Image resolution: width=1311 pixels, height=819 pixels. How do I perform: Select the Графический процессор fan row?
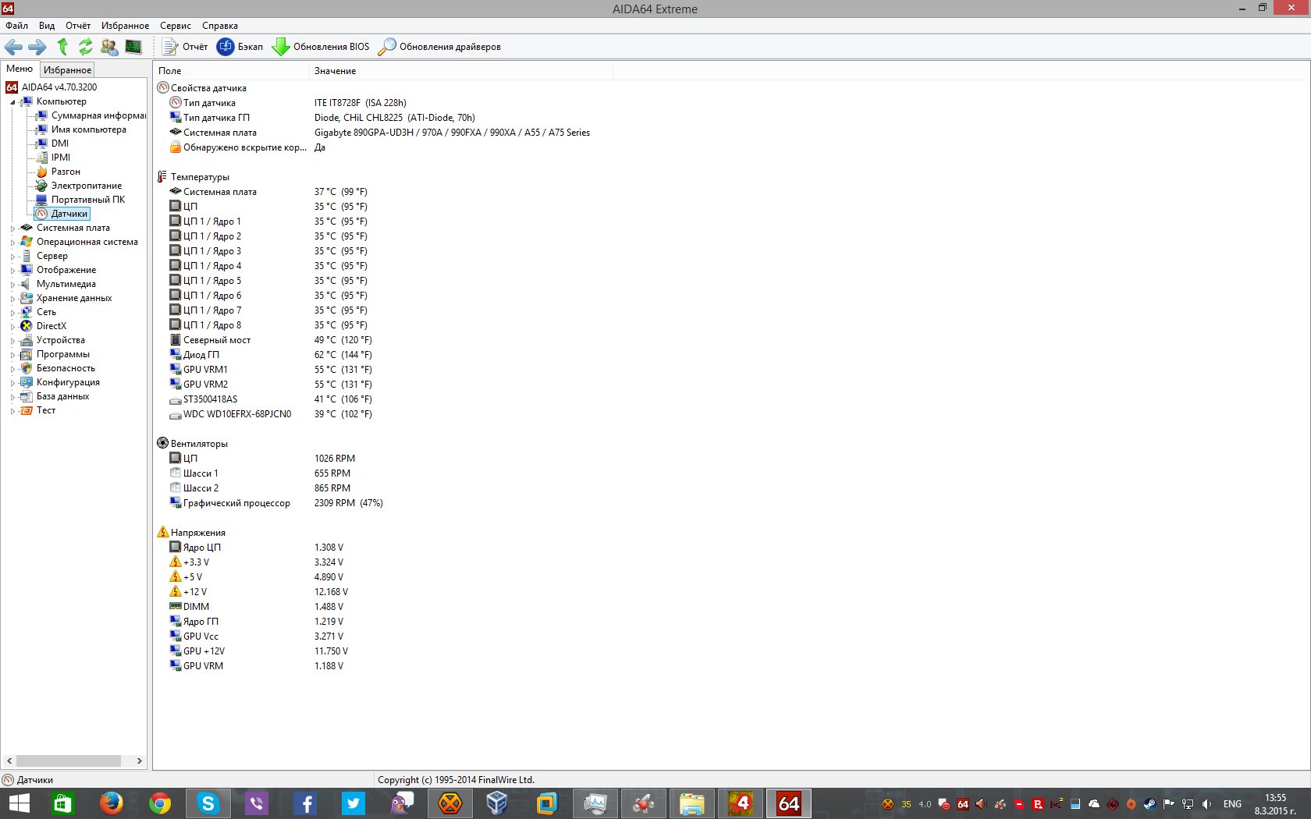tap(275, 503)
